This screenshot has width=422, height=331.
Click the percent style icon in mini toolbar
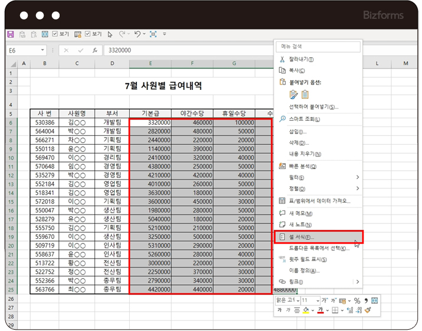click(x=356, y=301)
